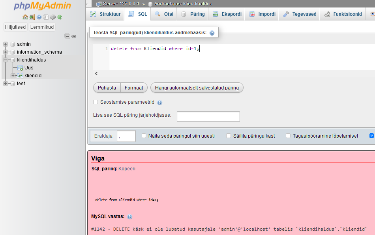Image resolution: width=375 pixels, height=235 pixels.
Task: Reload navigation panel with green refresh icon
Action: 60,17
